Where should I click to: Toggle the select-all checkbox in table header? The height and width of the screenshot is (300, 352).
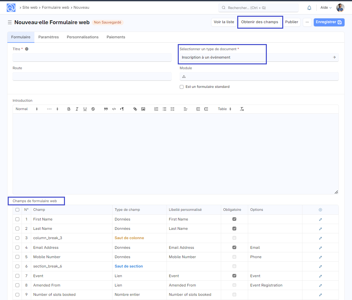point(17,210)
